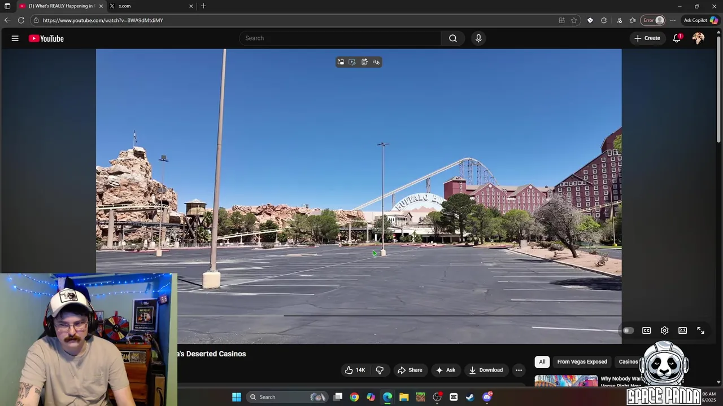
Task: Click the YouTube search magnifier button
Action: tap(453, 38)
